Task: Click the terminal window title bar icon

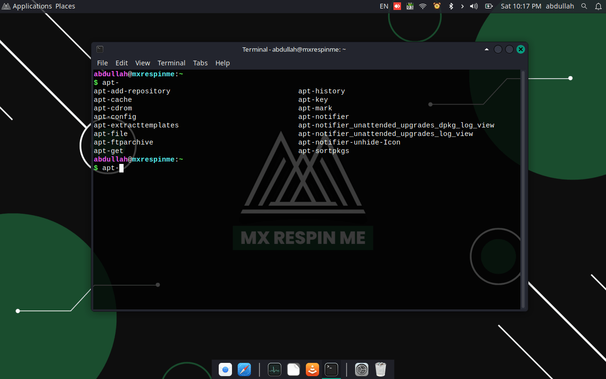Action: point(100,49)
